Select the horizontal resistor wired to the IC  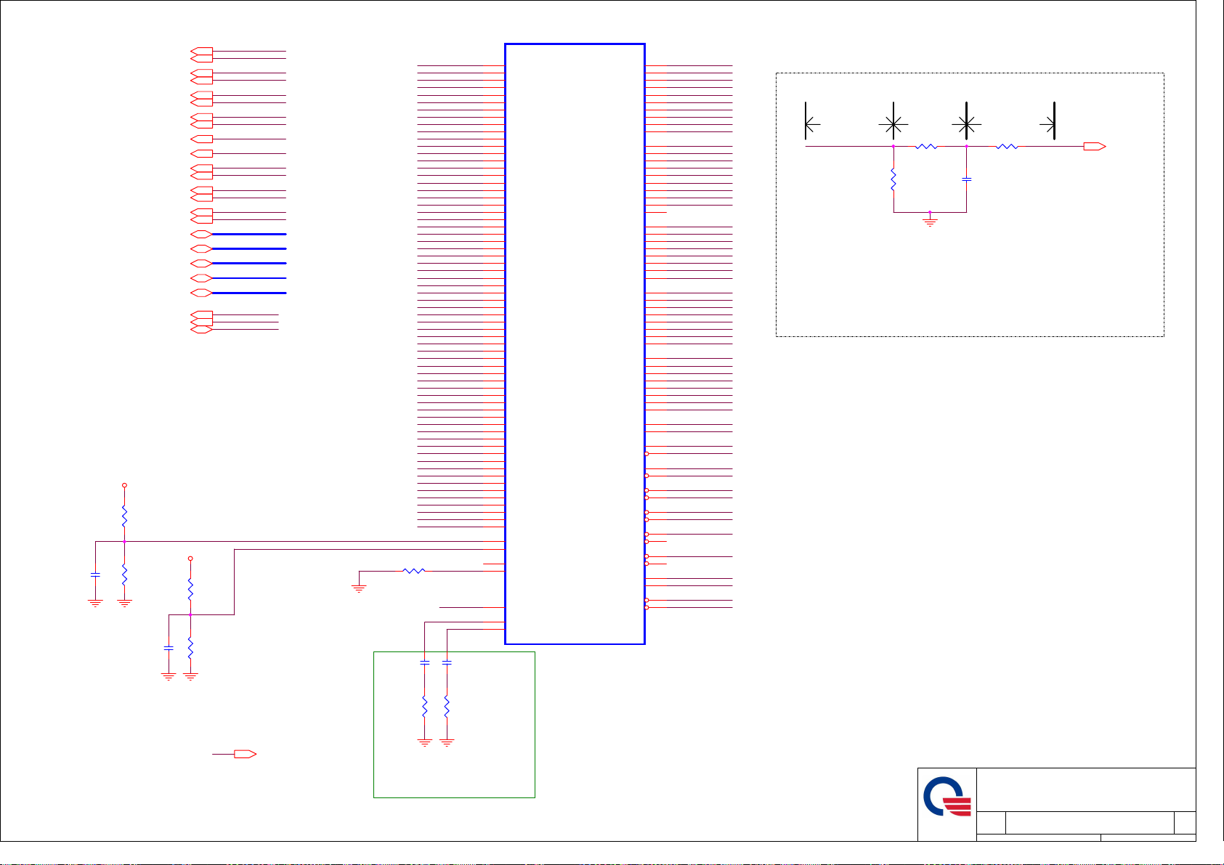[414, 572]
